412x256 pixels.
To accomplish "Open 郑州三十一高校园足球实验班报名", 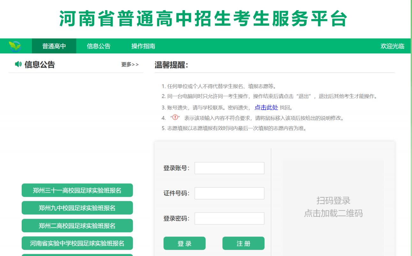I will pyautogui.click(x=77, y=190).
